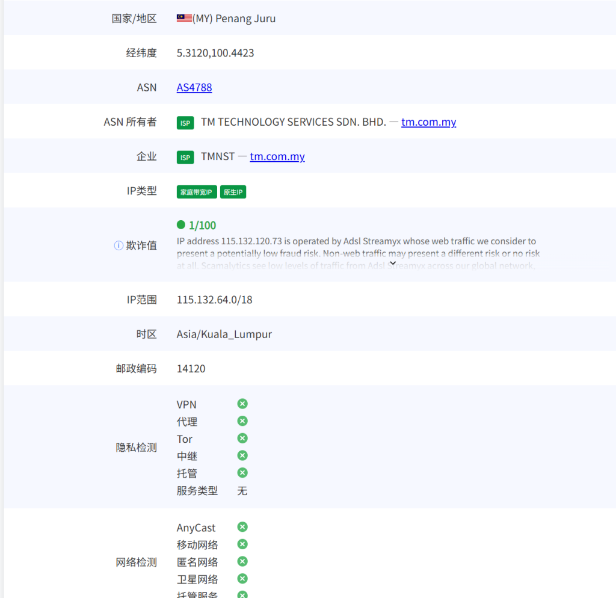Click the 家庭带宽IP tag
The width and height of the screenshot is (616, 598).
pyautogui.click(x=197, y=192)
